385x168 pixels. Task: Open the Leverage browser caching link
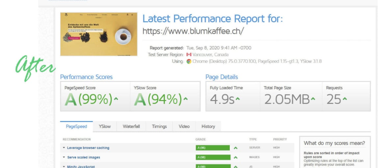pyautogui.click(x=88, y=148)
